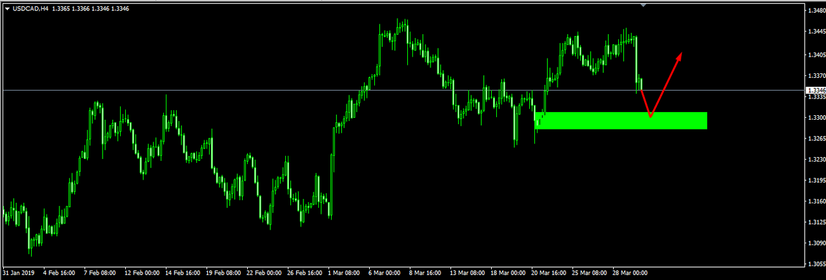Click the current price label 1.3346
The image size is (826, 280).
tap(815, 91)
